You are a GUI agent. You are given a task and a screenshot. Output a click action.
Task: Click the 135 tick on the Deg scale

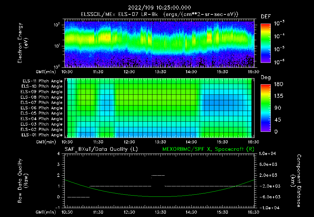click(278, 96)
